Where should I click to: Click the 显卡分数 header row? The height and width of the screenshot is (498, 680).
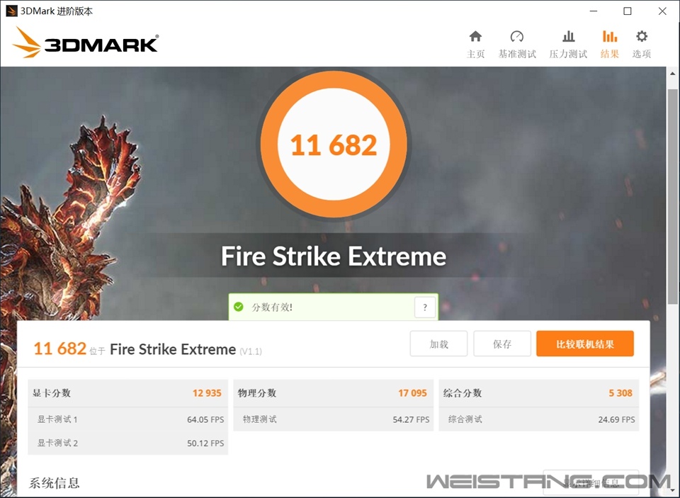click(x=128, y=393)
